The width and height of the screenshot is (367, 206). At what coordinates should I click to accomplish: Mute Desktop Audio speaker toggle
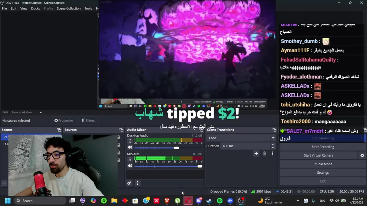[x=130, y=147]
